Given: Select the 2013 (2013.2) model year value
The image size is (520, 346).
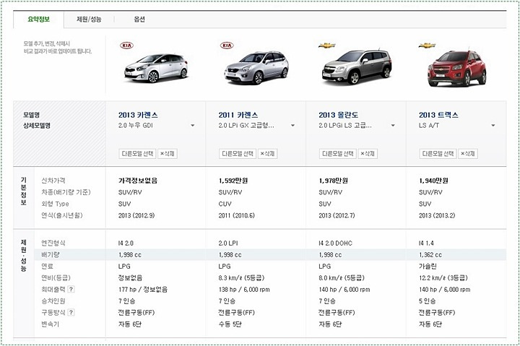Looking at the screenshot, I should point(437,215).
